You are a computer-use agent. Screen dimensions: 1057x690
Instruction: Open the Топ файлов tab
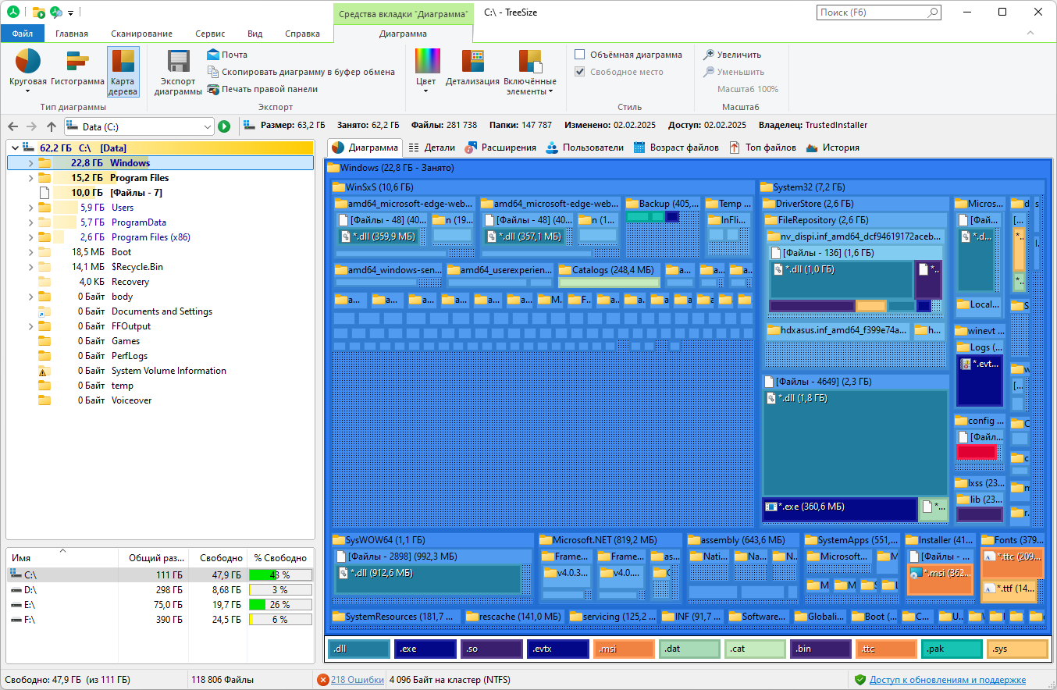763,148
